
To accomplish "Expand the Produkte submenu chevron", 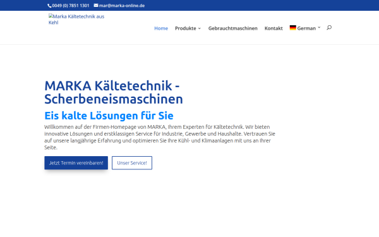I will 200,28.
